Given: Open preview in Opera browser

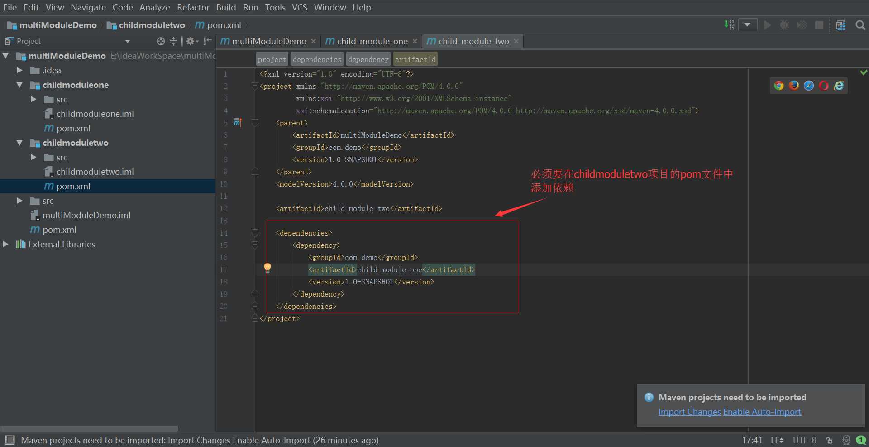Looking at the screenshot, I should click(x=824, y=86).
